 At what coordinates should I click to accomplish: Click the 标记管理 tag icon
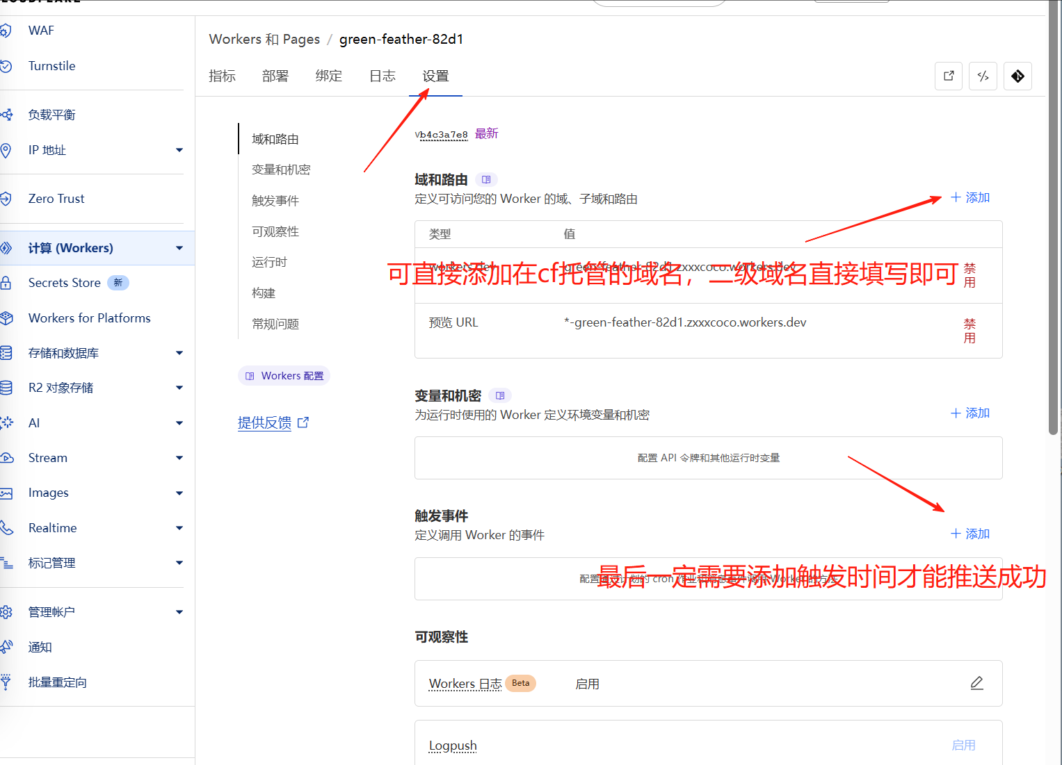coord(6,563)
